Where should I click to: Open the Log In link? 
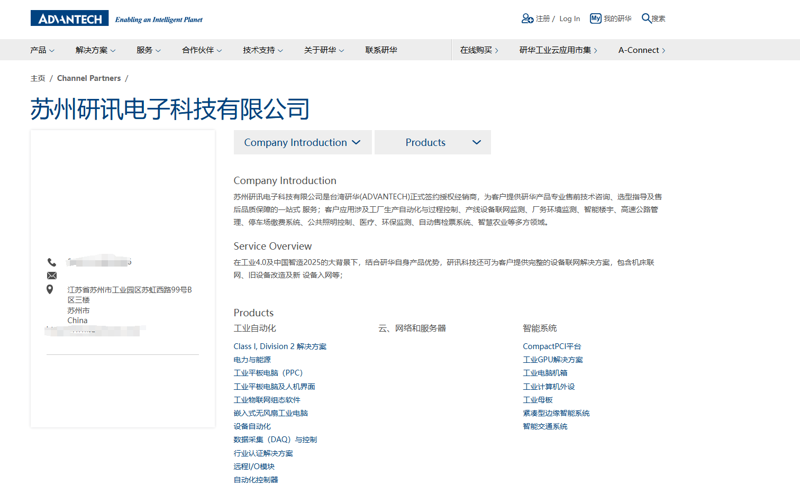tap(569, 19)
